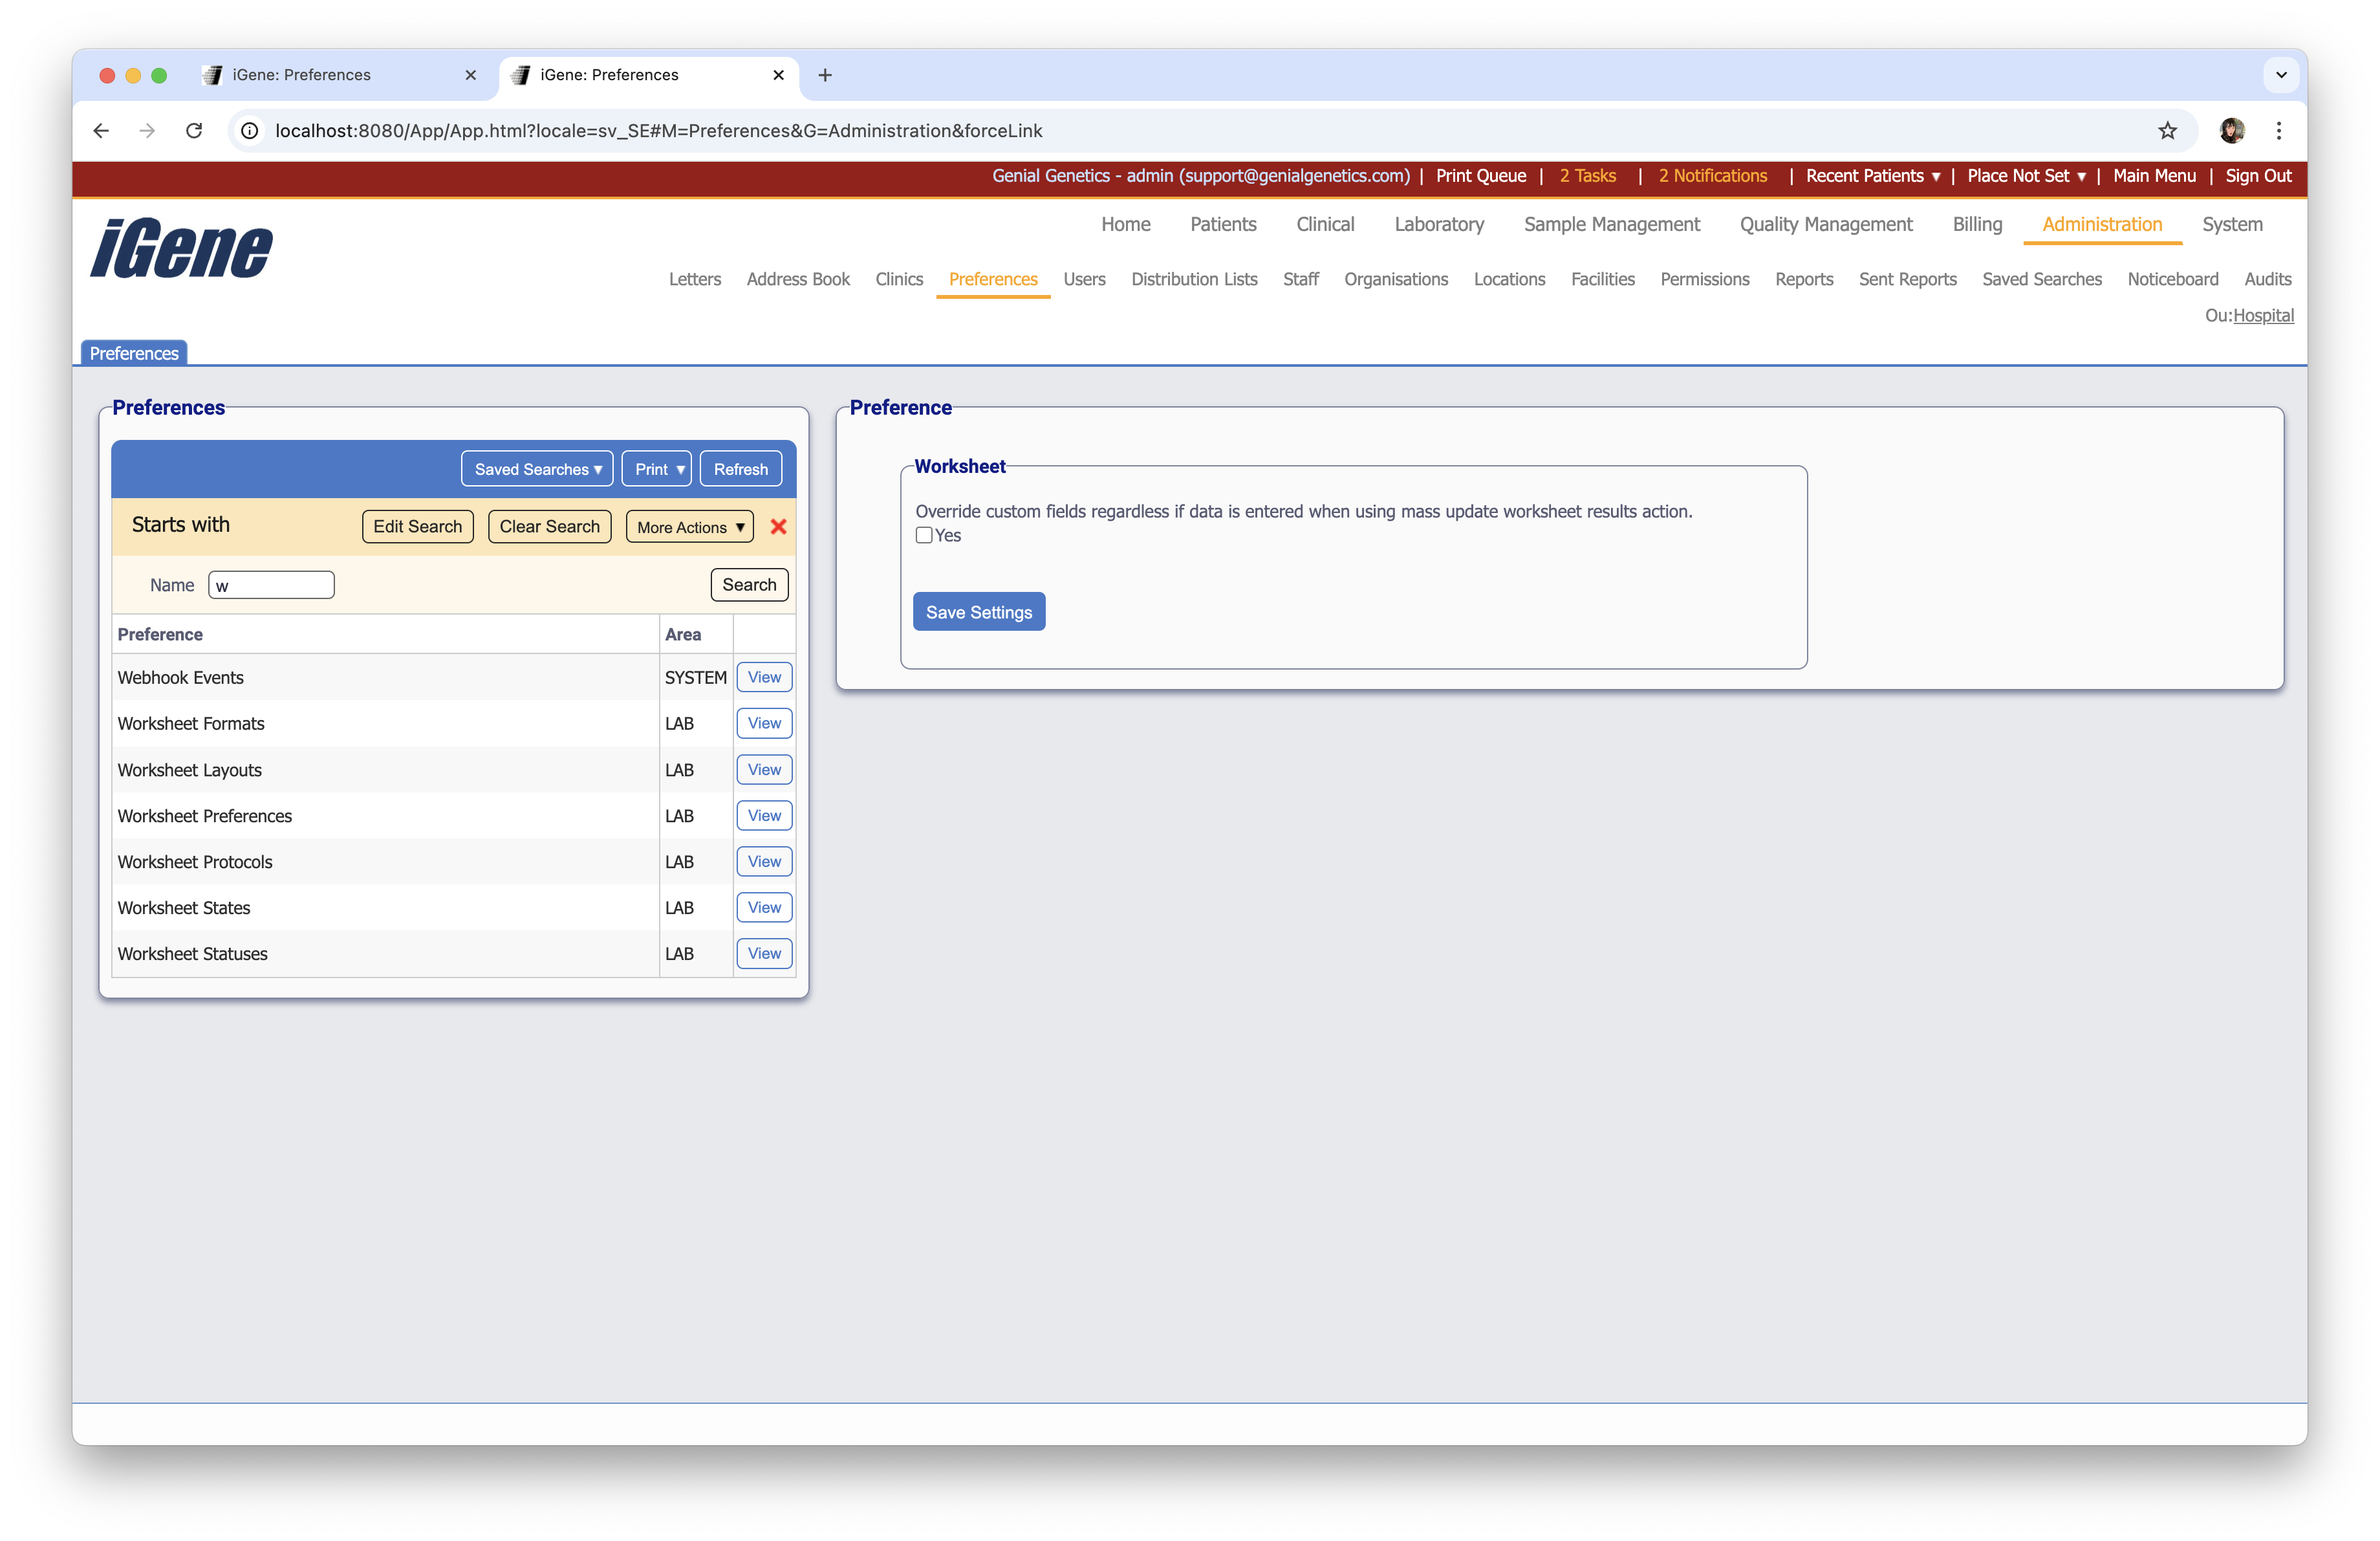The height and width of the screenshot is (1541, 2380).
Task: Click the red X to close search filter
Action: (779, 527)
